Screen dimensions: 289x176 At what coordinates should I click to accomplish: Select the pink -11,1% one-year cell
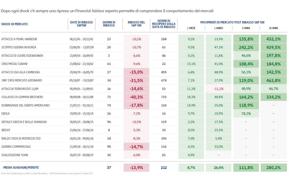[x=219, y=89]
